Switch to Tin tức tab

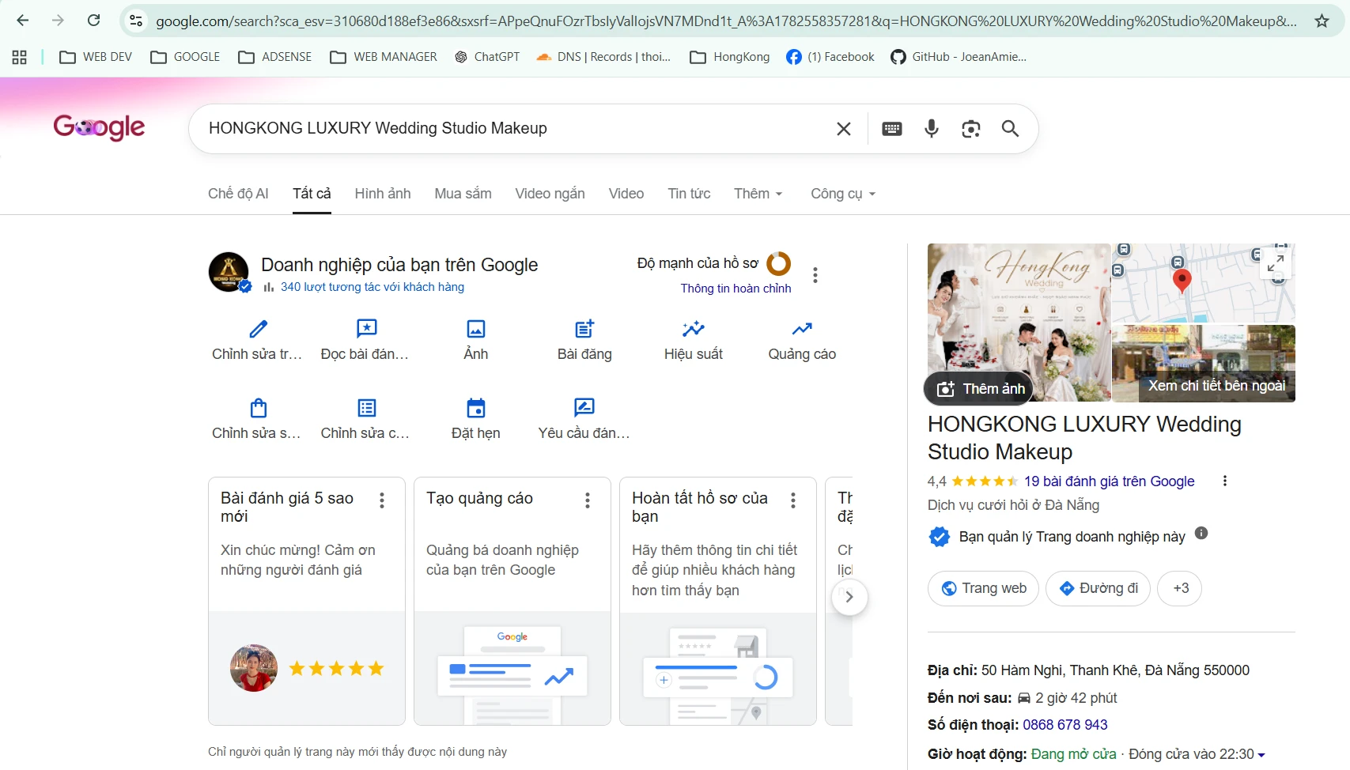coord(689,194)
